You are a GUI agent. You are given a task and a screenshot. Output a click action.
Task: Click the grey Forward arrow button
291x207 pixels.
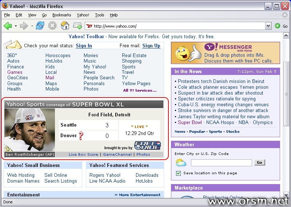point(24,26)
